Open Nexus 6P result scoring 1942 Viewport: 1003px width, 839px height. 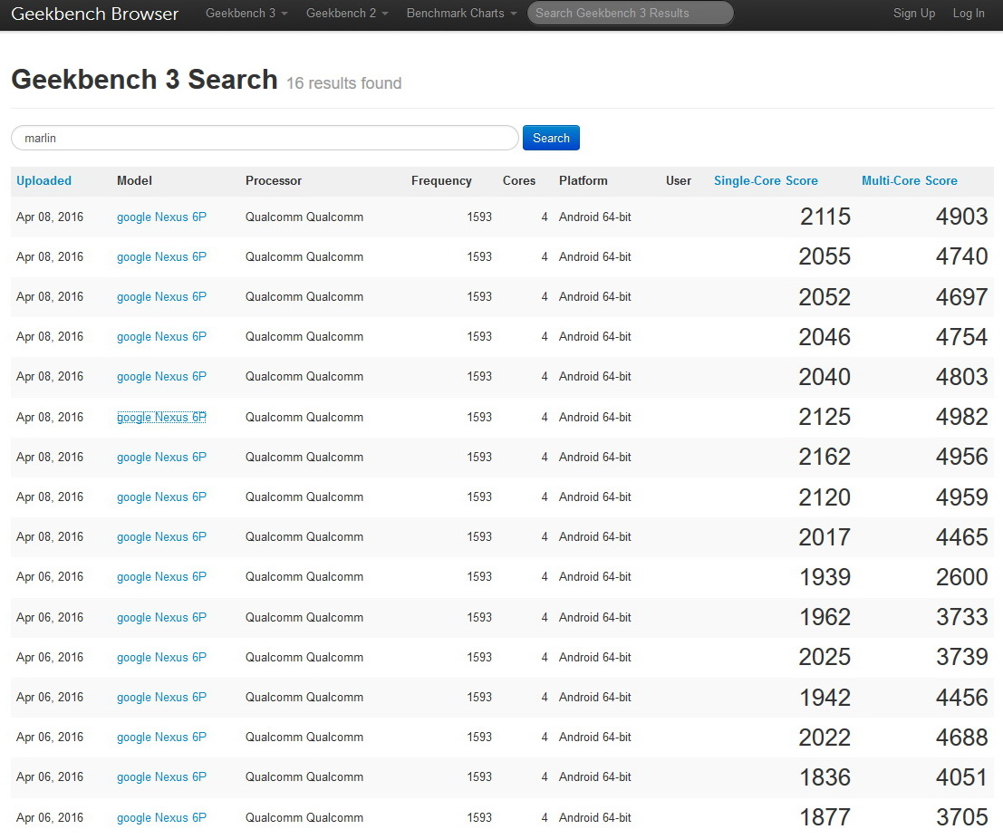(161, 698)
